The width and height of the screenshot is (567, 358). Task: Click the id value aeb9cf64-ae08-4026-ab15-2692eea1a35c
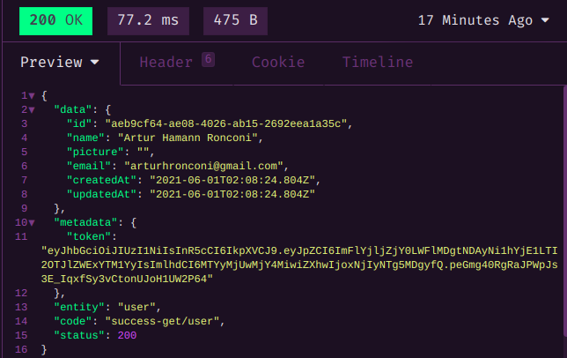coord(226,123)
